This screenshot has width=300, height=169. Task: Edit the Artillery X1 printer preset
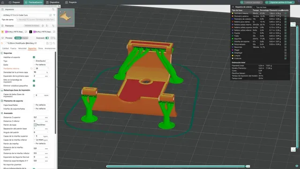point(50,15)
